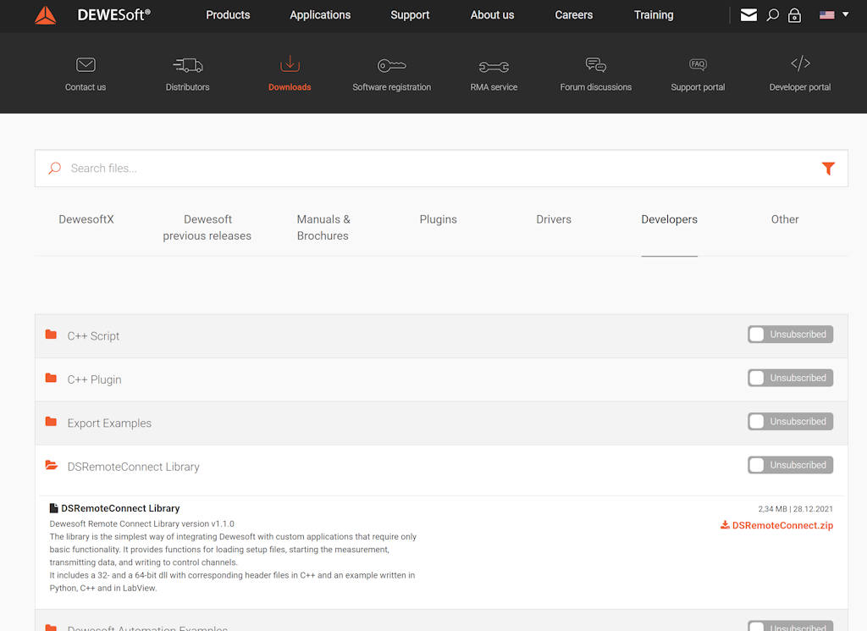Click the Support portal FAQ icon
Image resolution: width=867 pixels, height=631 pixels.
coord(698,64)
